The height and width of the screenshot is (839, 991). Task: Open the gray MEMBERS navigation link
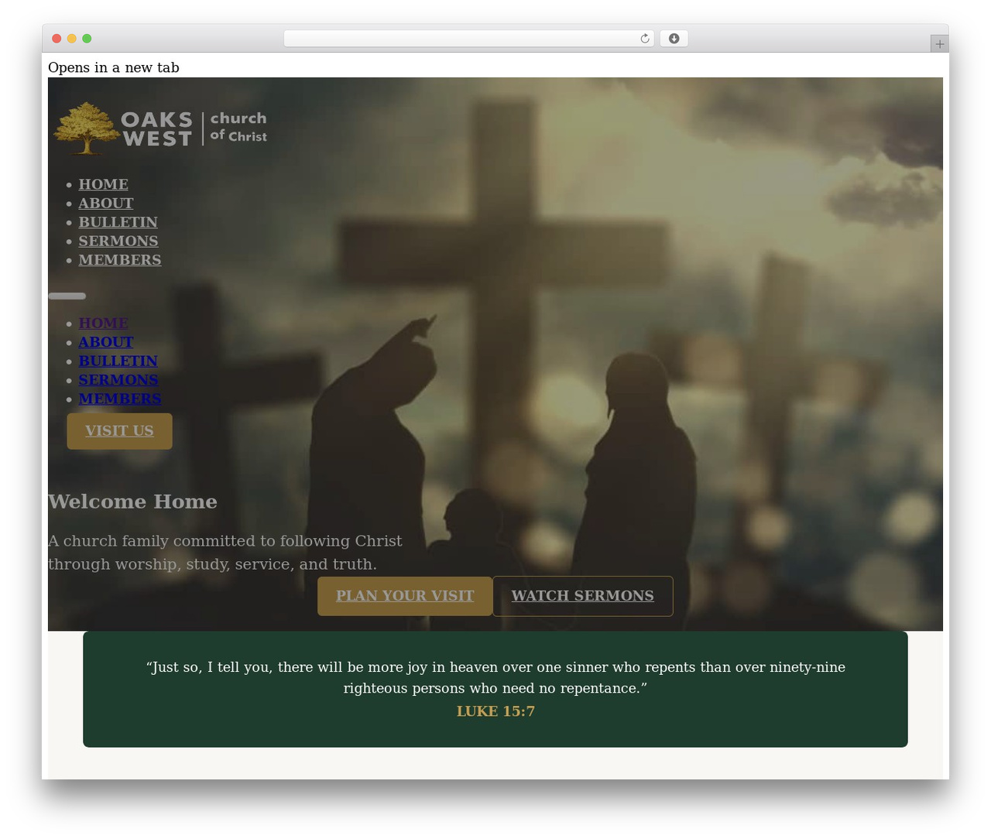pos(120,260)
